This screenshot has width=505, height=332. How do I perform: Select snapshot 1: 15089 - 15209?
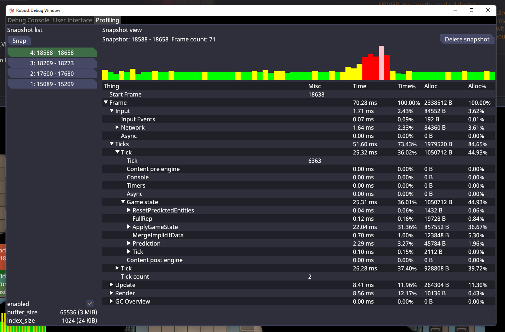click(52, 84)
